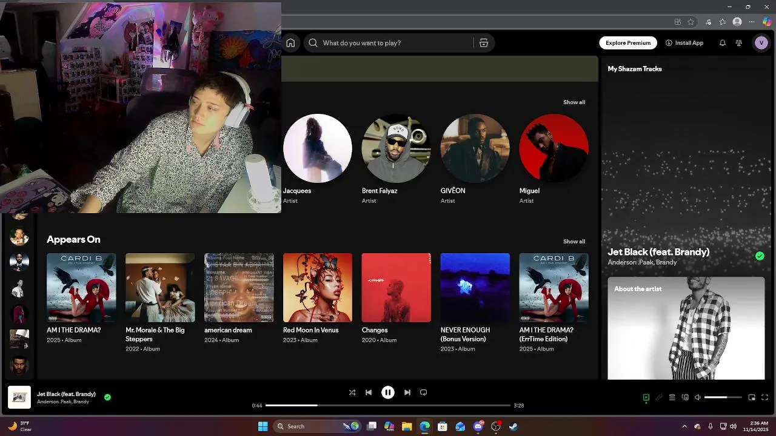Click 'Show all' for Appears On
The width and height of the screenshot is (776, 436).
574,242
